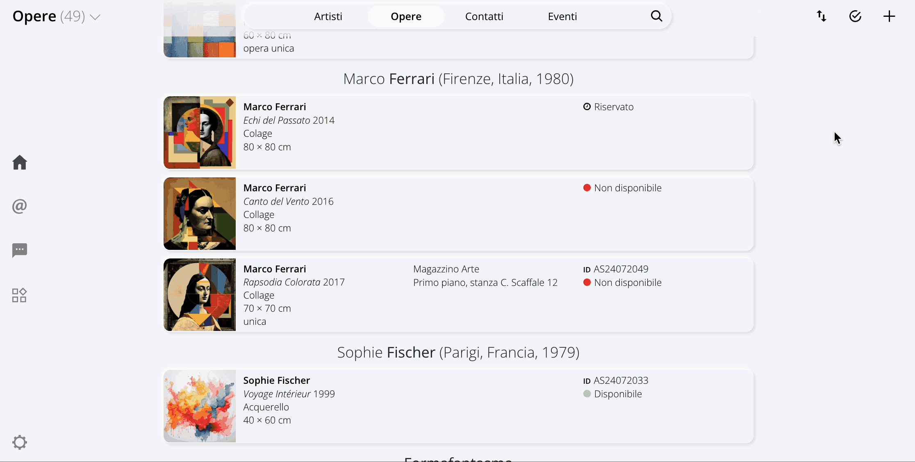Click Rapsodia Colorata artwork thumbnail

pos(200,294)
